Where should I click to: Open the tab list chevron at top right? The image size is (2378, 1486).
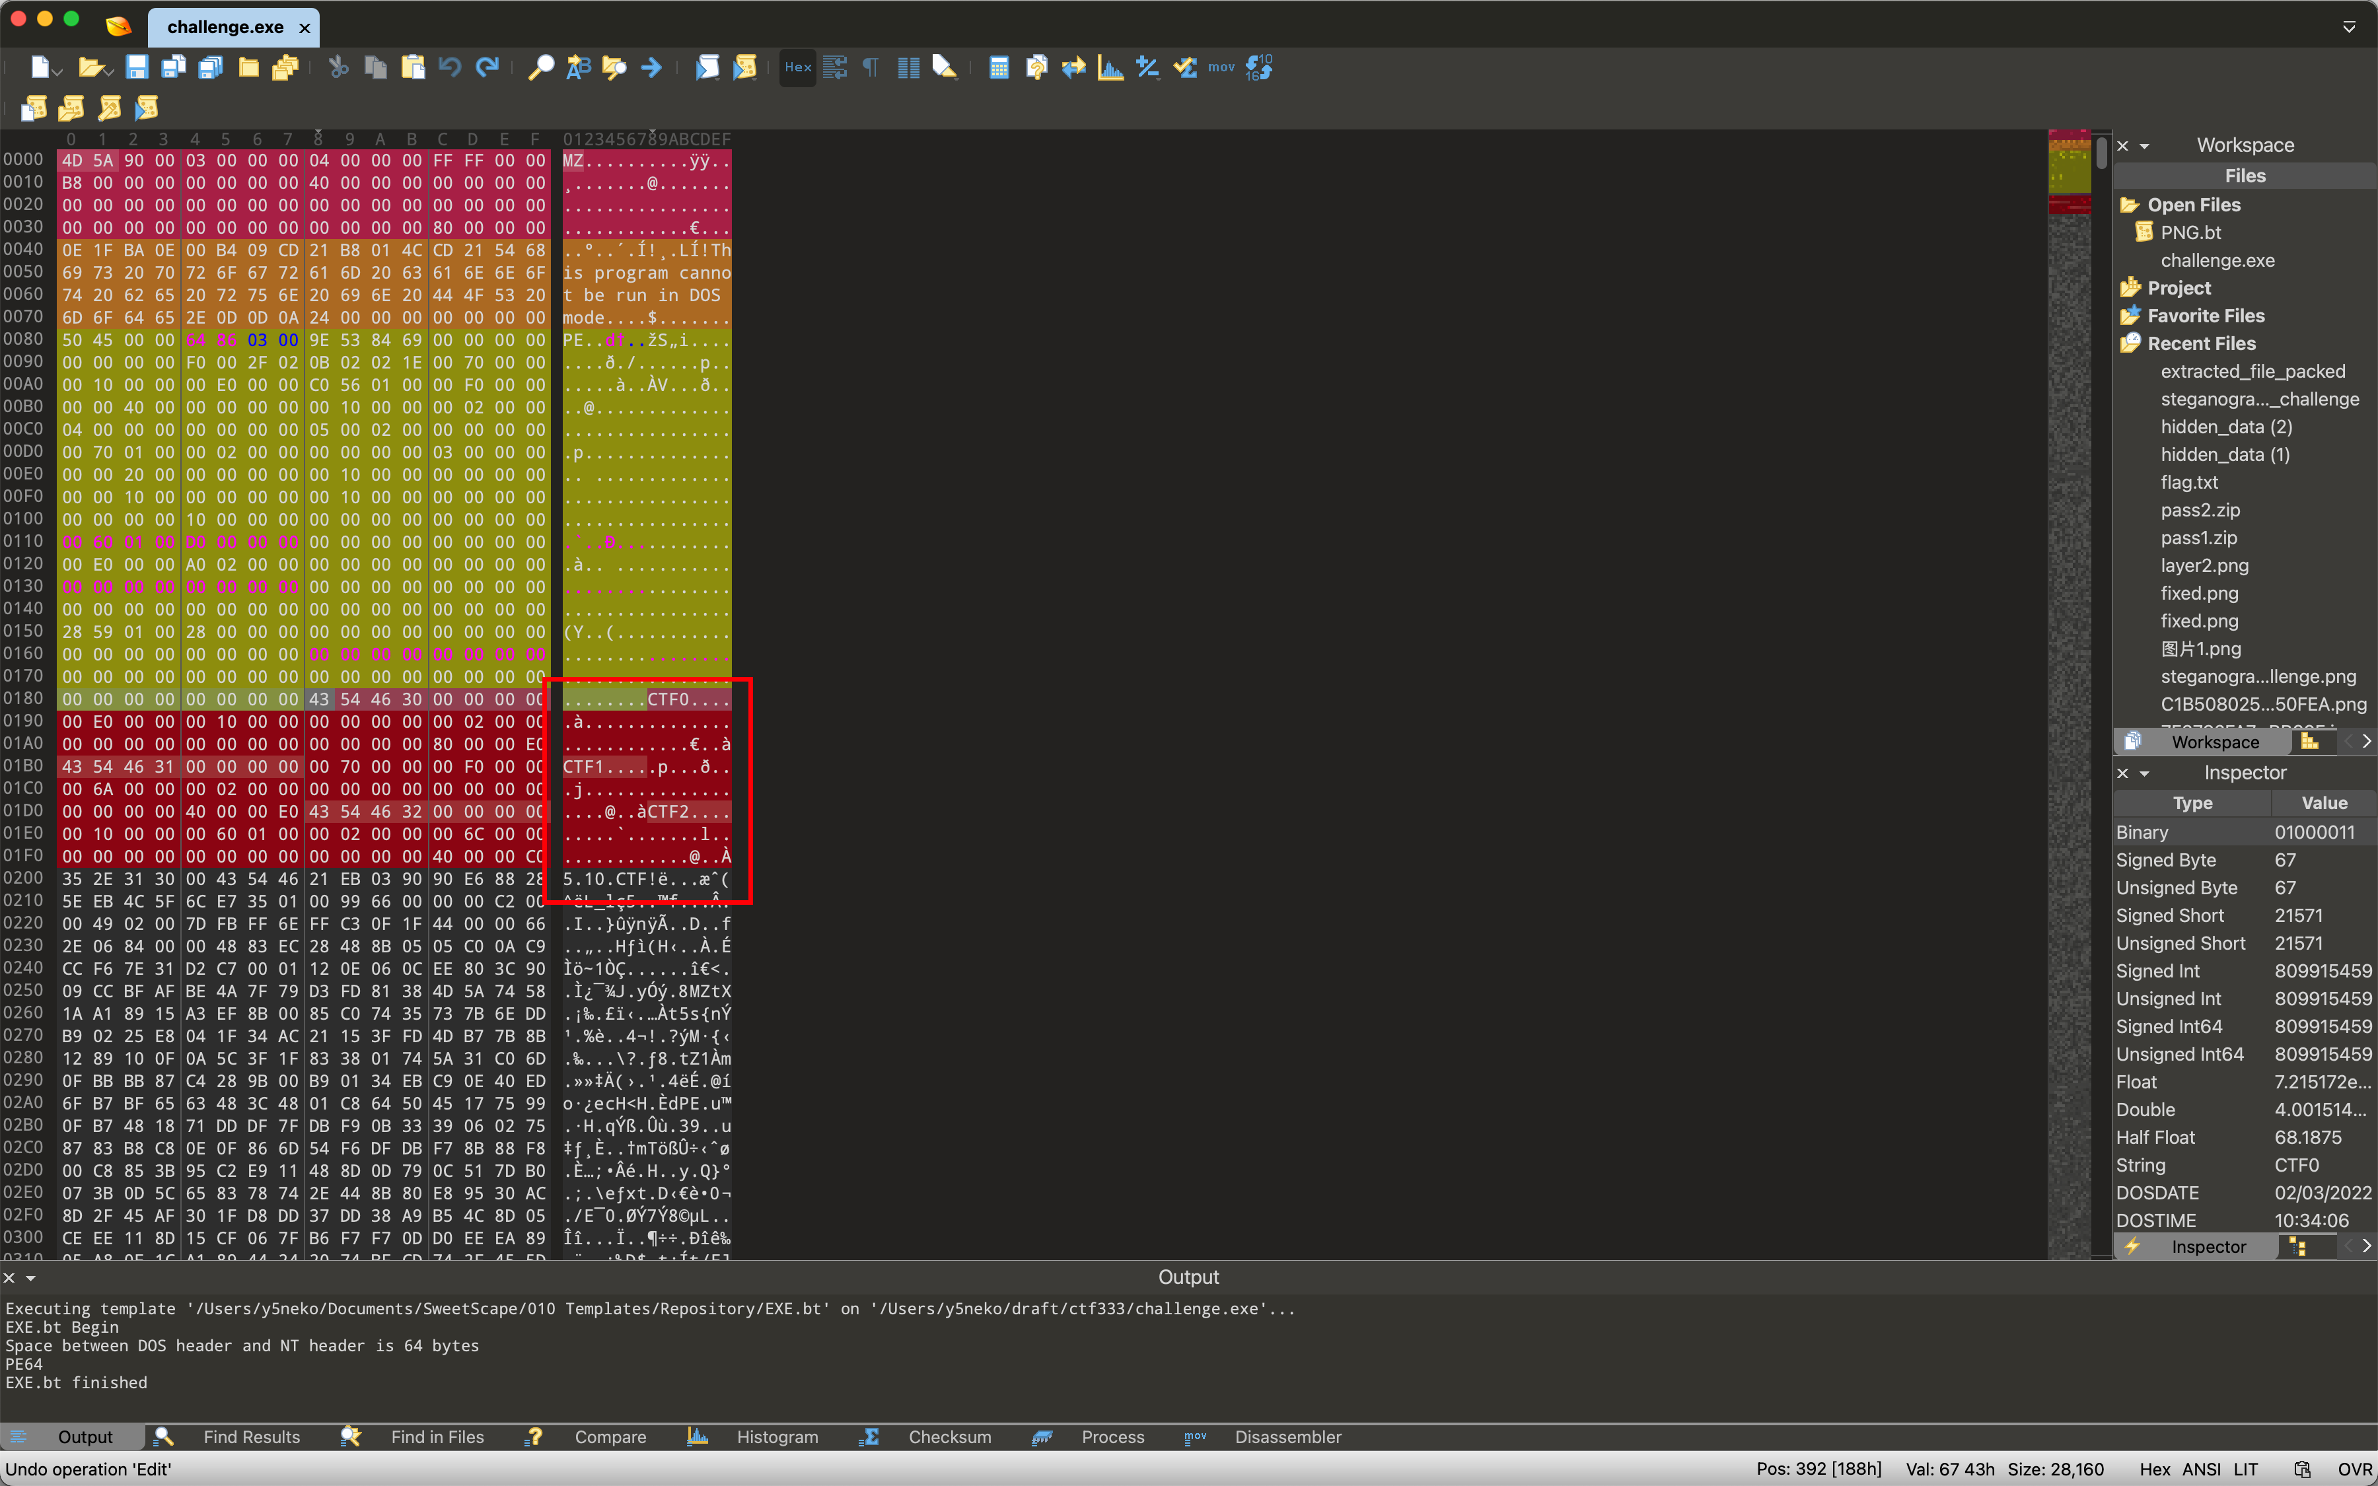(2350, 26)
